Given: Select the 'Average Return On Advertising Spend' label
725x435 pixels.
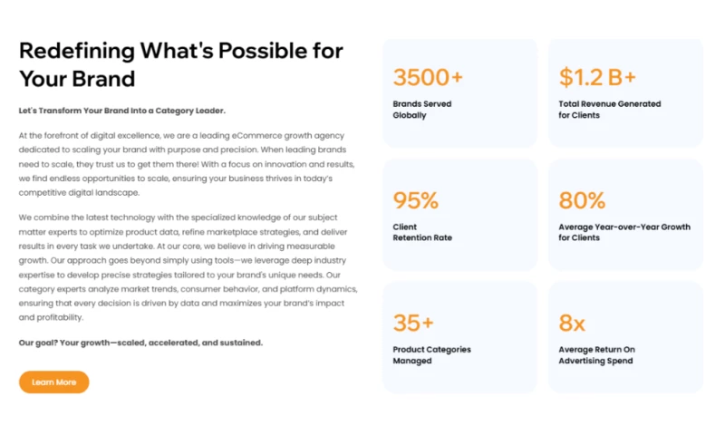Looking at the screenshot, I should click(596, 355).
